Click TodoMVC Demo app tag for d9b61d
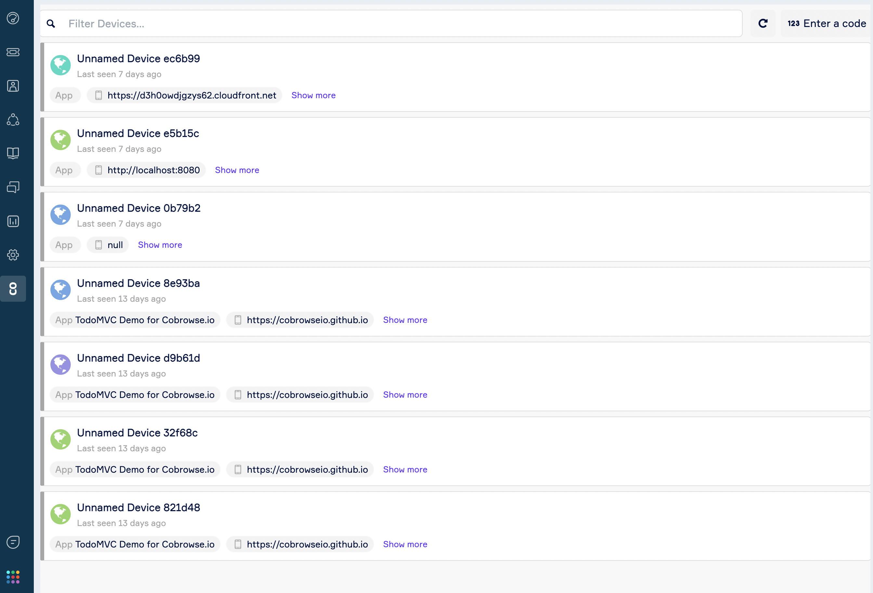This screenshot has height=593, width=873. [135, 395]
